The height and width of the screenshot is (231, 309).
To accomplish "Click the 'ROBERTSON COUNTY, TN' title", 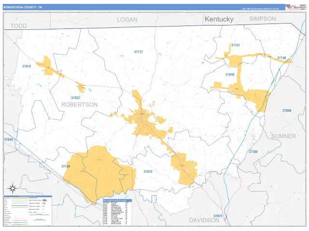I will pyautogui.click(x=23, y=7).
